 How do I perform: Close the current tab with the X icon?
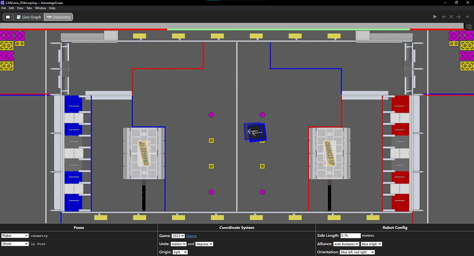pyautogui.click(x=451, y=17)
